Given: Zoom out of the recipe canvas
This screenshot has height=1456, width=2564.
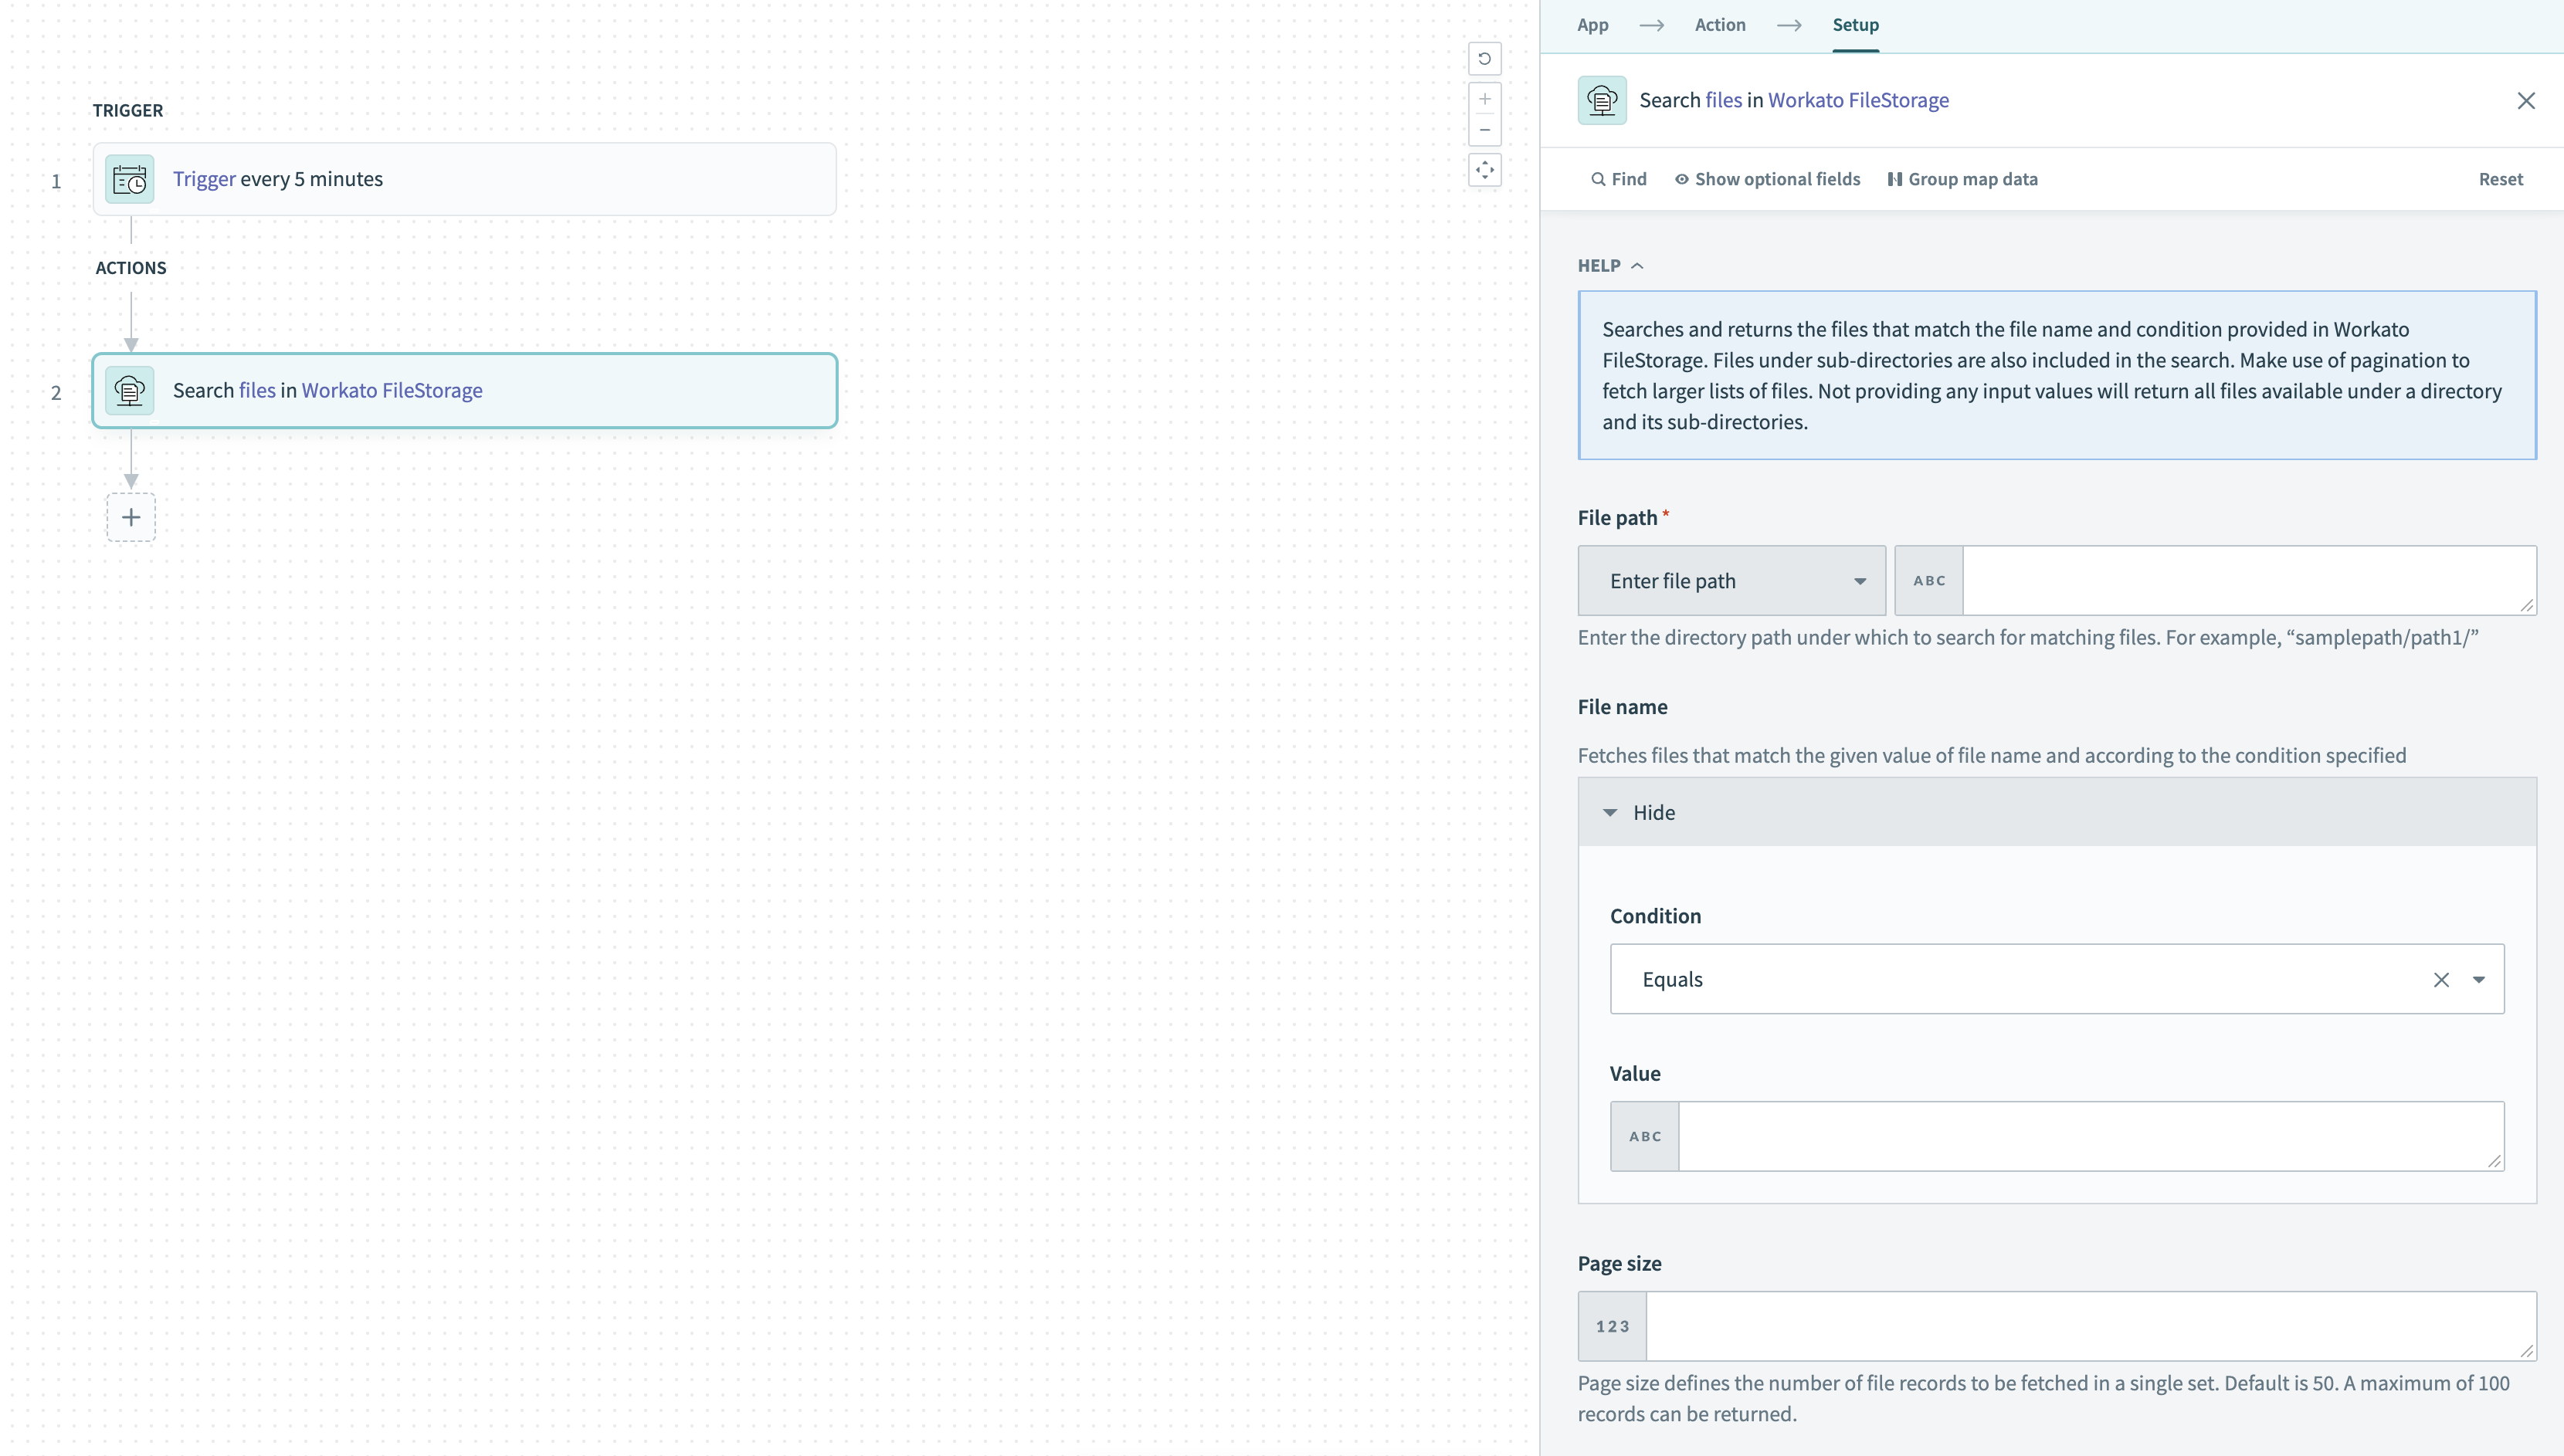Looking at the screenshot, I should point(1484,130).
